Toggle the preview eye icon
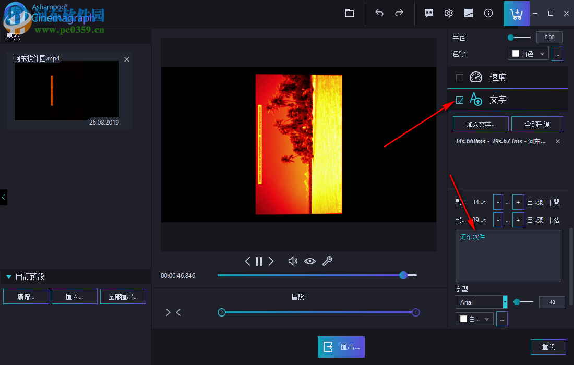Screen dimensions: 574x365 click(x=310, y=261)
